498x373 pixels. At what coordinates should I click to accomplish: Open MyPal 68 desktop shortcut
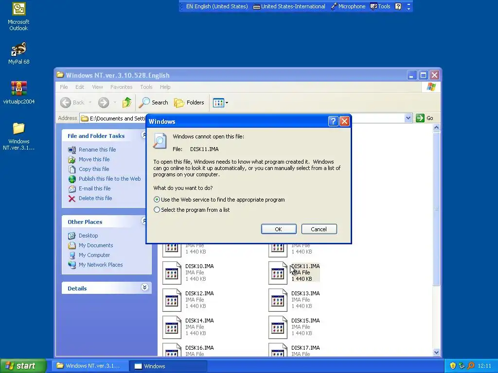tap(19, 53)
